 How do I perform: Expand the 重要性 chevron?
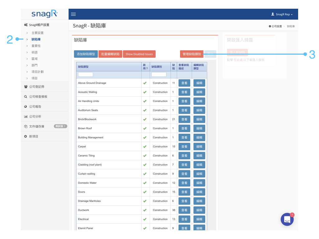point(27,46)
